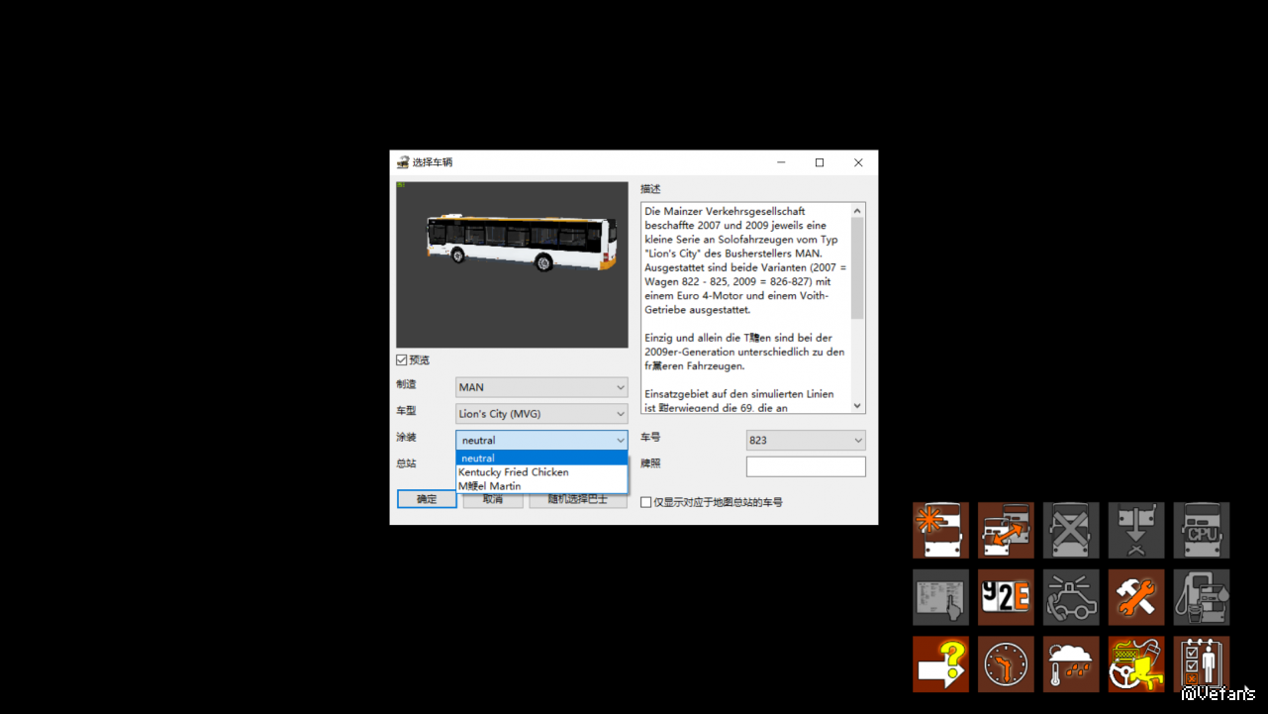Click the 随机选择巴士 random bus button
The width and height of the screenshot is (1268, 714).
coord(578,500)
